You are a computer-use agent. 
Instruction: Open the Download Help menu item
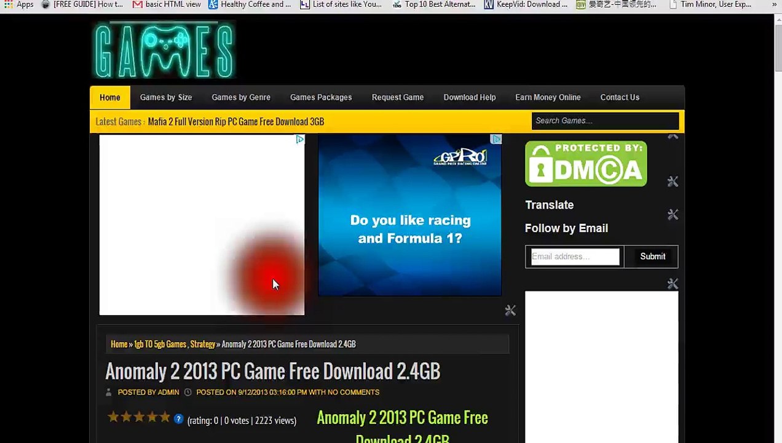click(x=470, y=97)
